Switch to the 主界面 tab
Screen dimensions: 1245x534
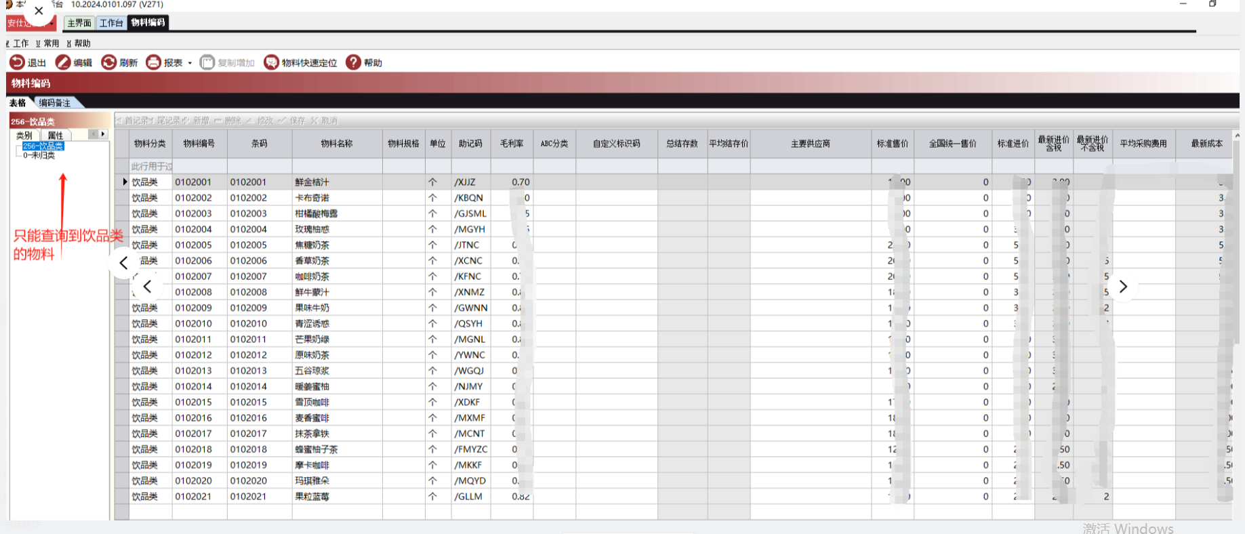point(79,23)
